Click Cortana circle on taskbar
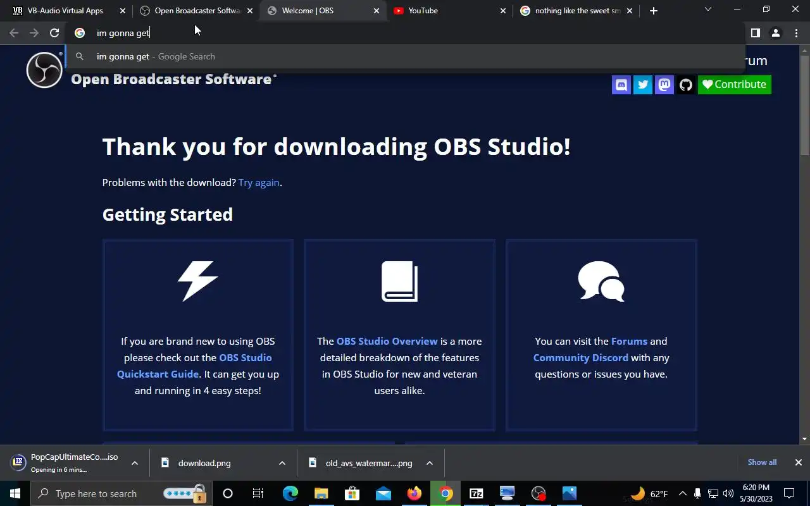The image size is (810, 506). coord(228,493)
